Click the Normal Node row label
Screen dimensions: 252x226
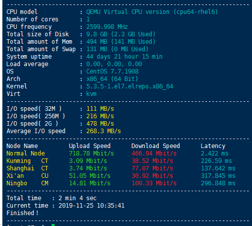pos(26,153)
